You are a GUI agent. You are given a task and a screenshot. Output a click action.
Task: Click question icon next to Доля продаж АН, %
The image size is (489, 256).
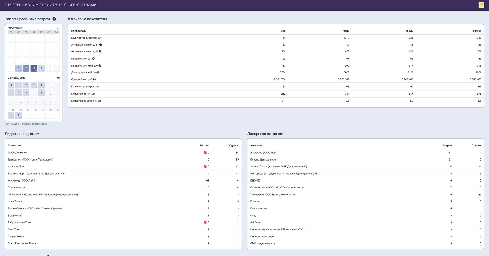(x=98, y=72)
